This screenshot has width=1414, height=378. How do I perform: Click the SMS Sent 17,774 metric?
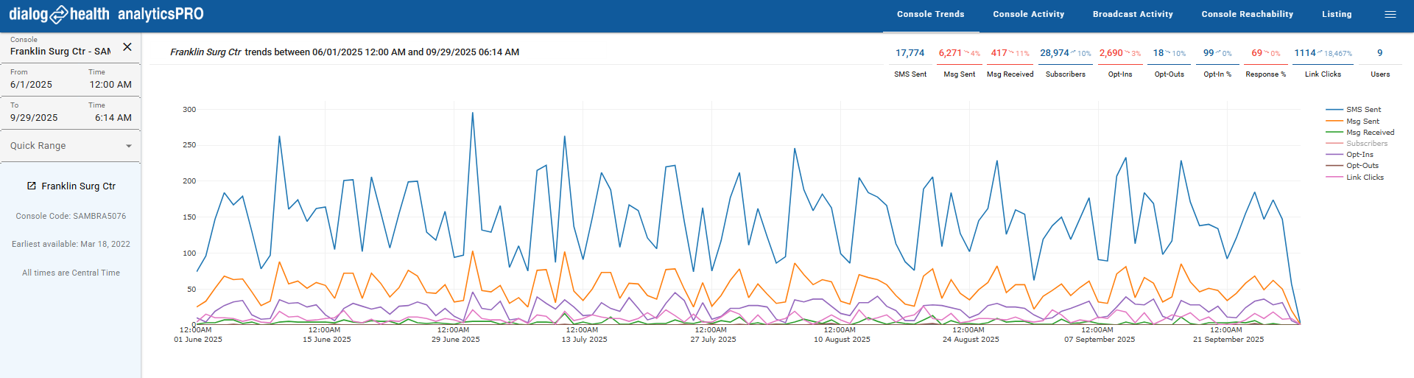910,53
